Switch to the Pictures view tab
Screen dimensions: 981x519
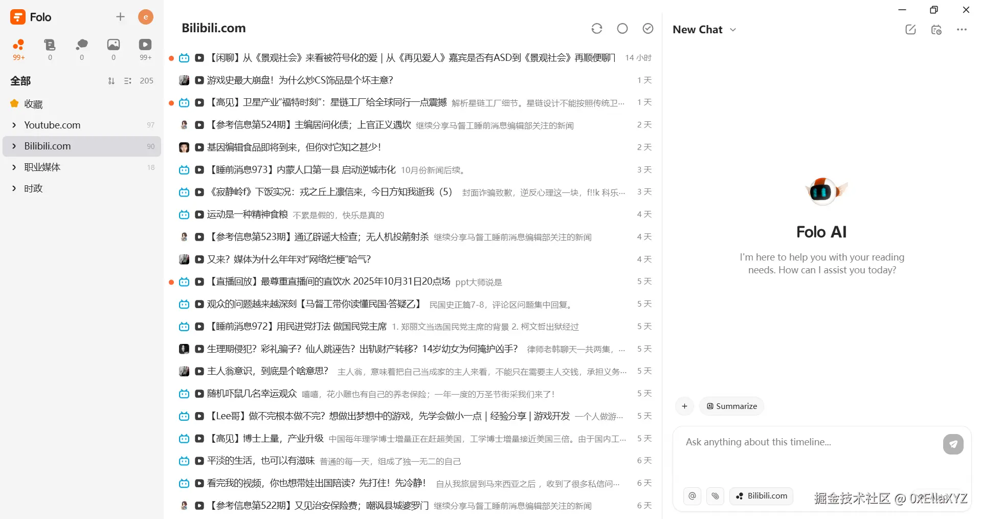pyautogui.click(x=114, y=50)
